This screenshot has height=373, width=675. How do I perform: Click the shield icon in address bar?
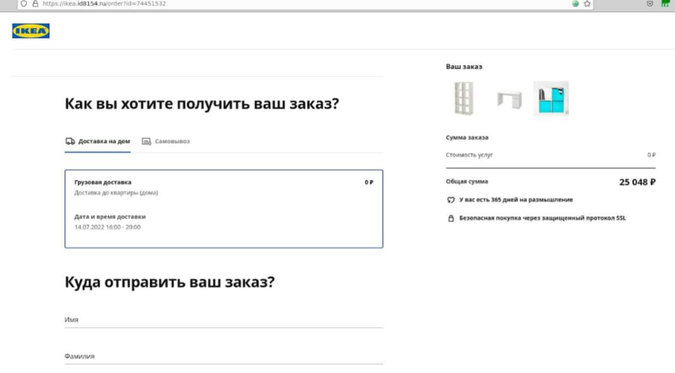[23, 3]
